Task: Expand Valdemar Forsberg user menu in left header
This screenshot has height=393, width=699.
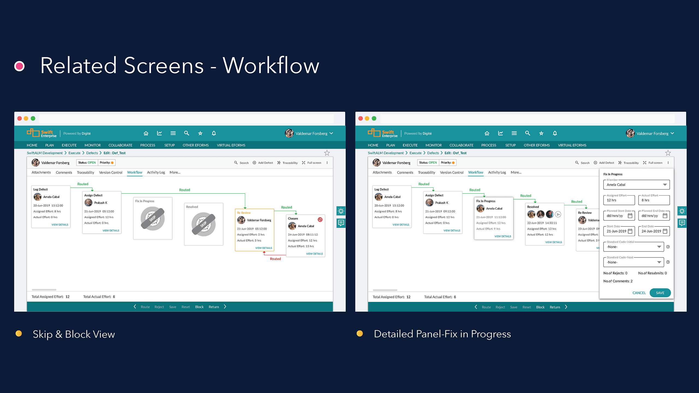Action: click(x=331, y=133)
